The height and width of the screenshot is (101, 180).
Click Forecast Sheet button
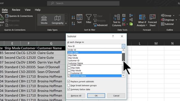(x=152, y=20)
